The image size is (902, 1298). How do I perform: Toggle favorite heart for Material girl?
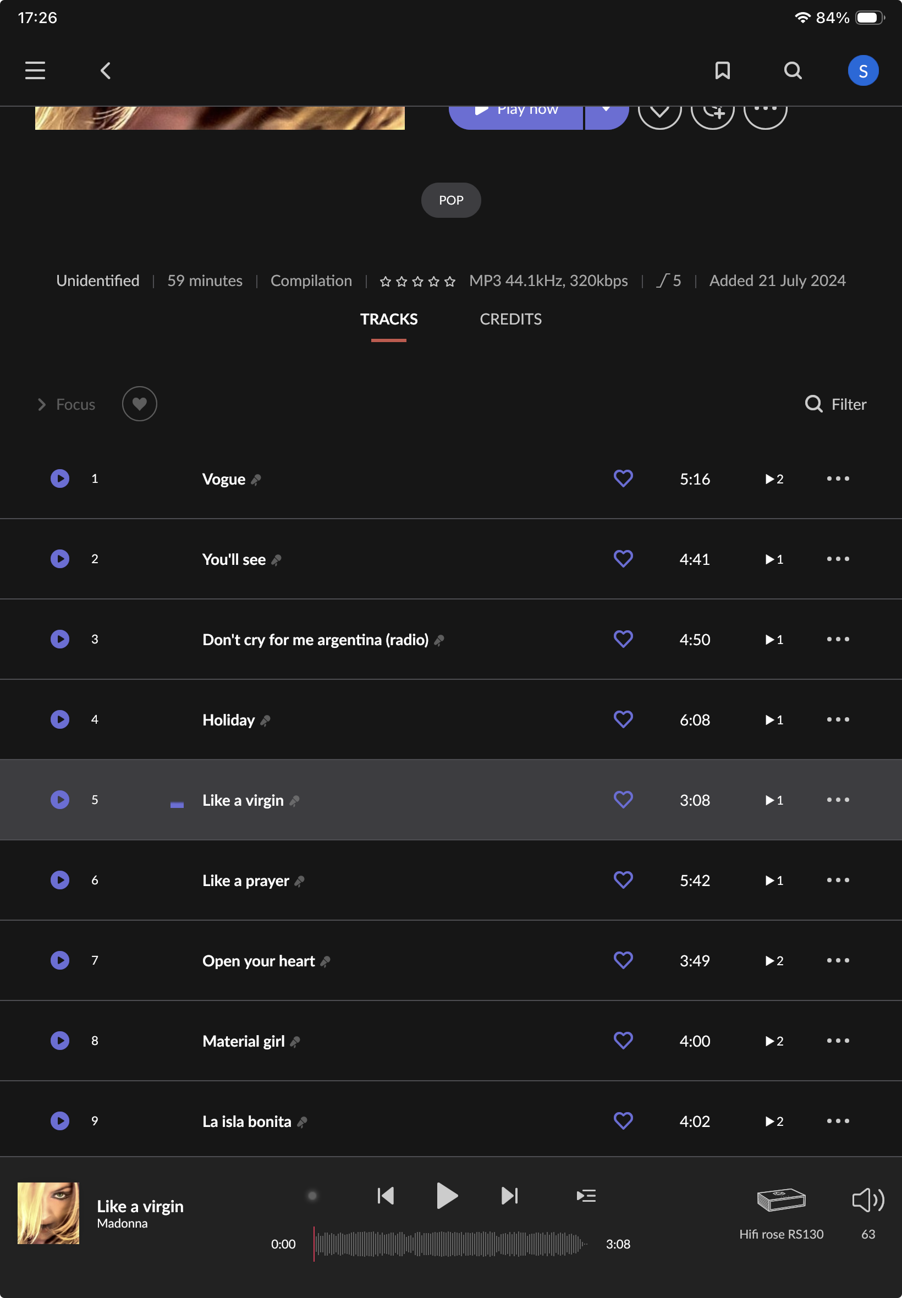point(623,1040)
